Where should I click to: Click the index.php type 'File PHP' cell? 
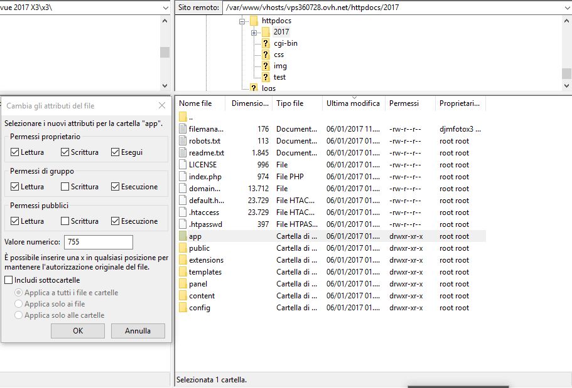click(290, 177)
